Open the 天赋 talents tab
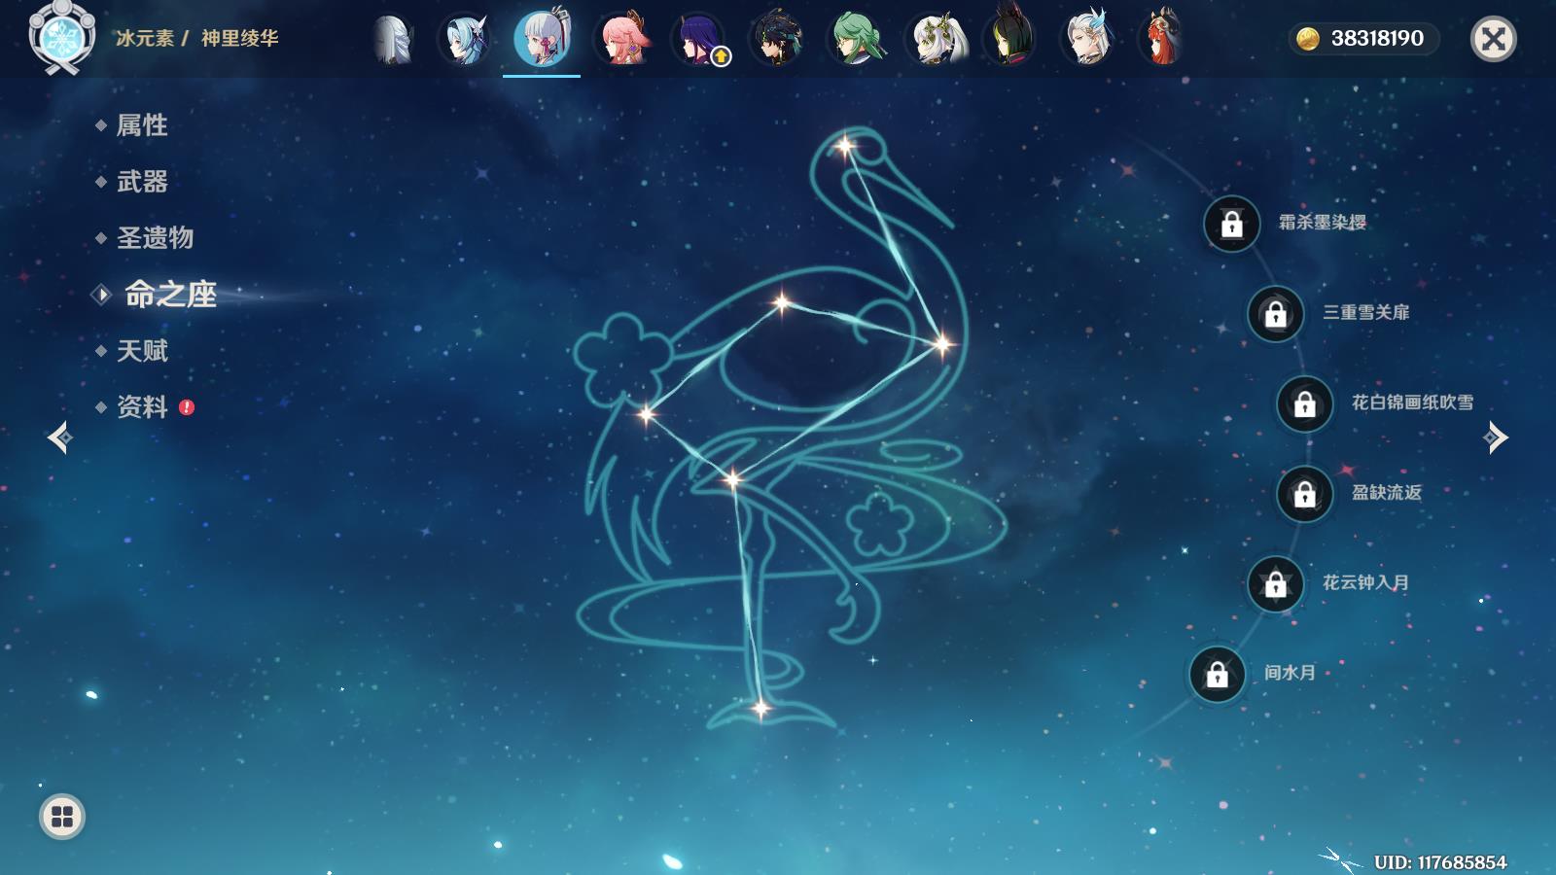Screen dimensions: 1556x875 pos(142,351)
